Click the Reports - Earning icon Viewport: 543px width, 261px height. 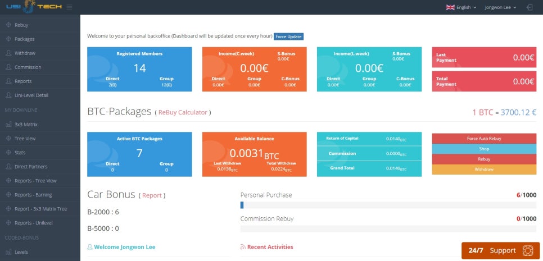8,195
